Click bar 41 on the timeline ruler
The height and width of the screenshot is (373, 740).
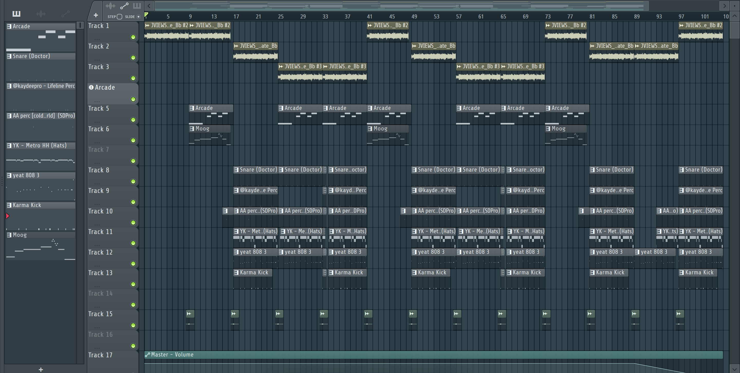[x=370, y=17]
